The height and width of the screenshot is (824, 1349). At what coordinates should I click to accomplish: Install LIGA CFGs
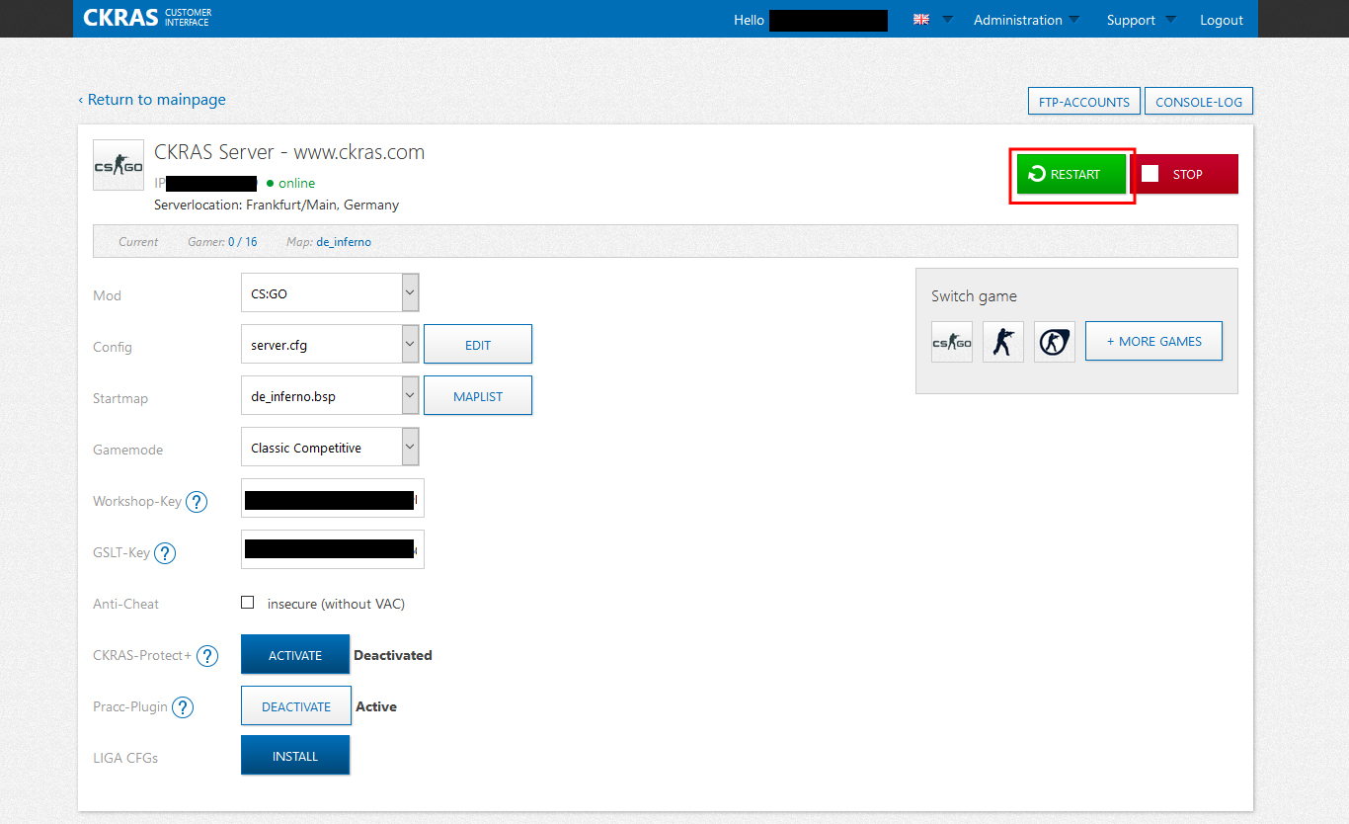[x=295, y=756]
